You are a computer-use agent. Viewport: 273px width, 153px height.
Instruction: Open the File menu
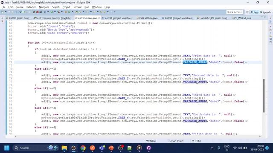pos(3,7)
